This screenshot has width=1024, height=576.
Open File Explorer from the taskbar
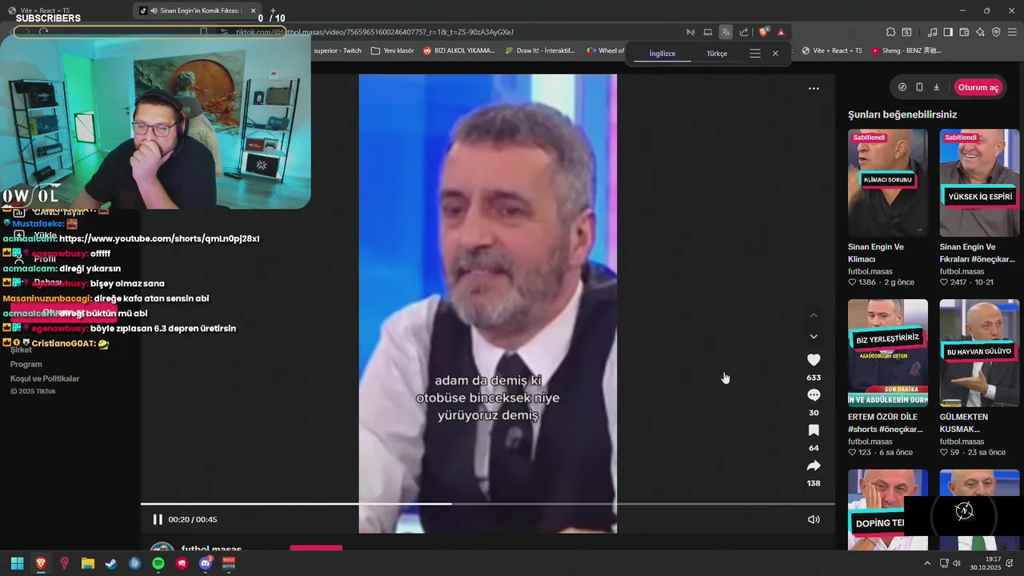(88, 563)
